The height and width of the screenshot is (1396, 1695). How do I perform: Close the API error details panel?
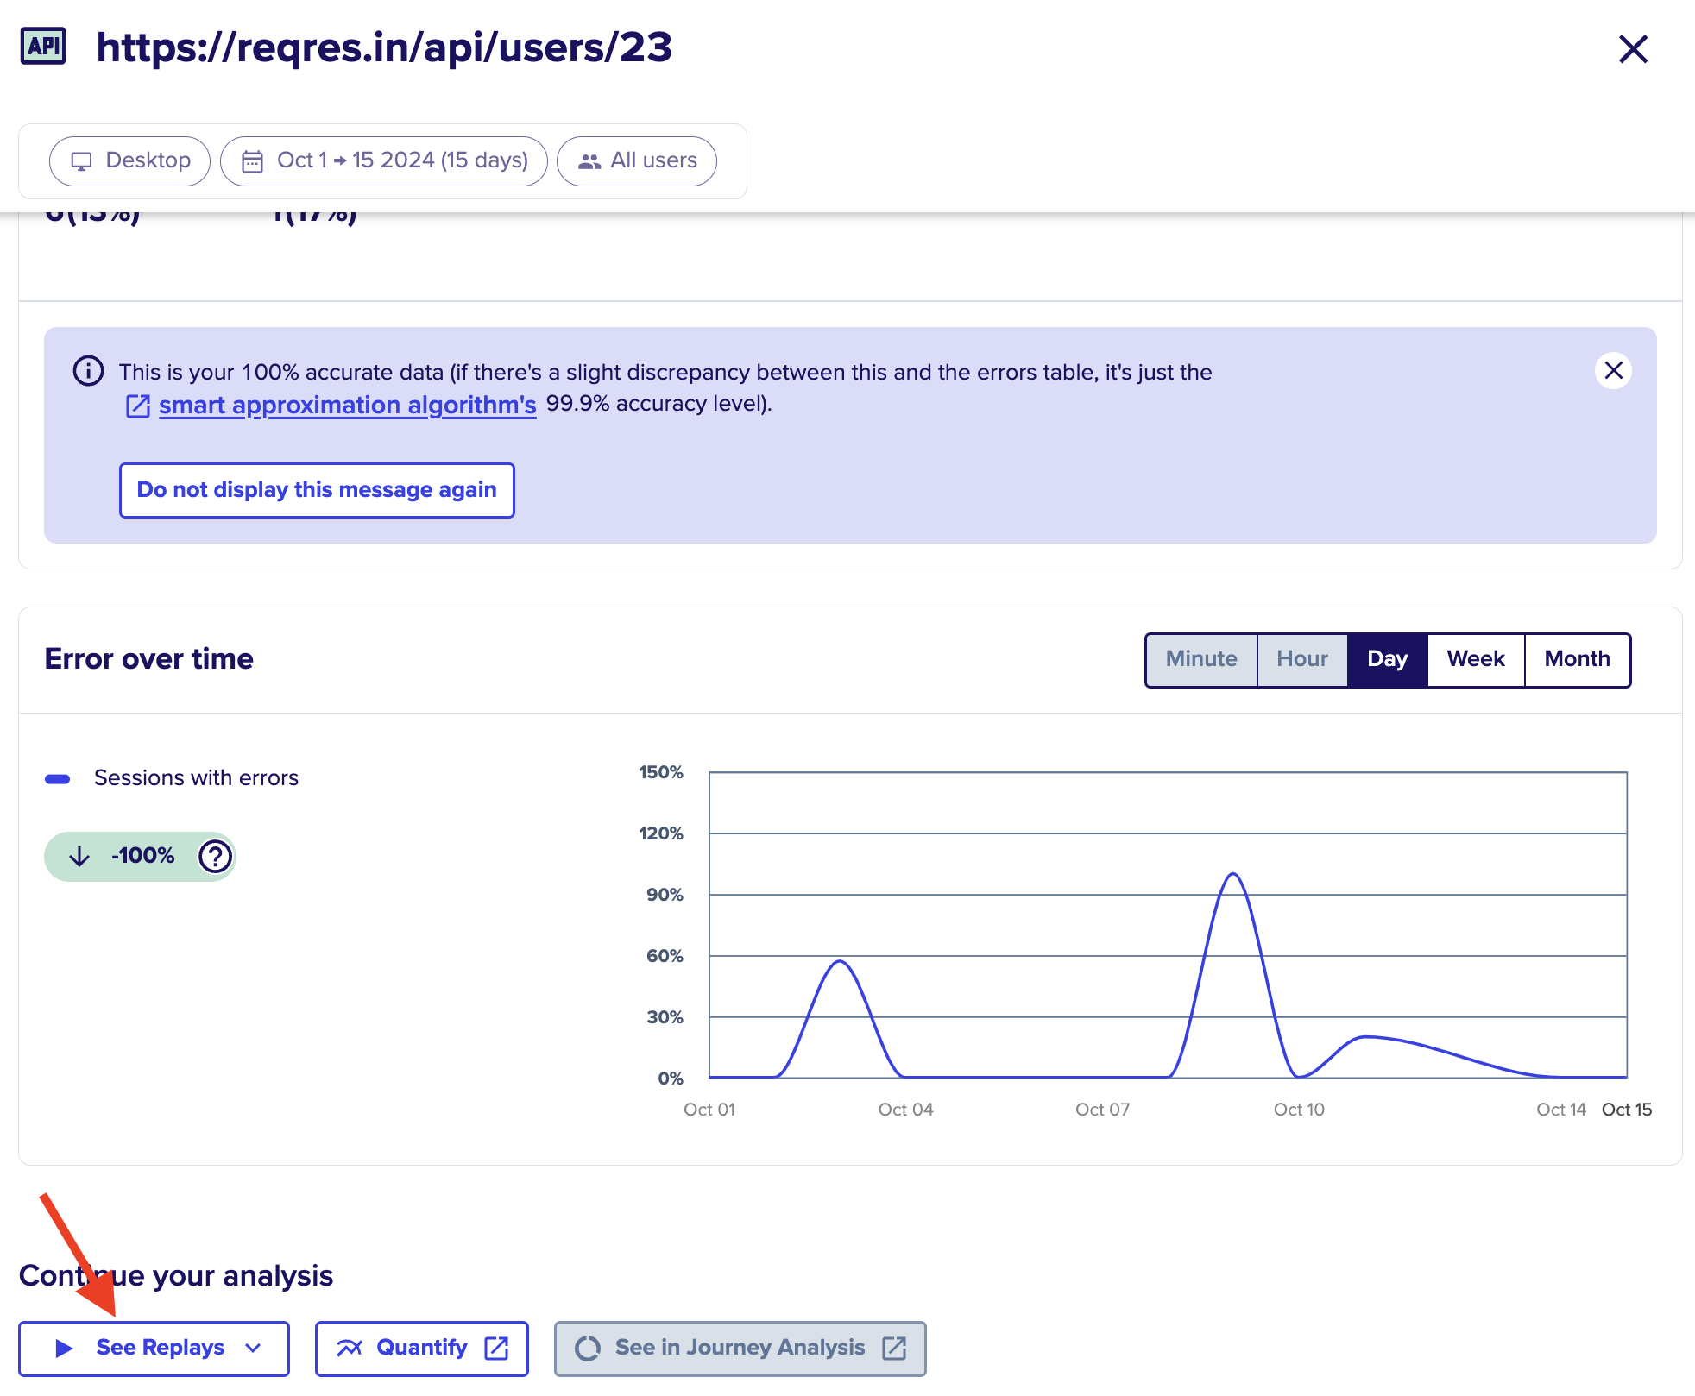point(1633,48)
